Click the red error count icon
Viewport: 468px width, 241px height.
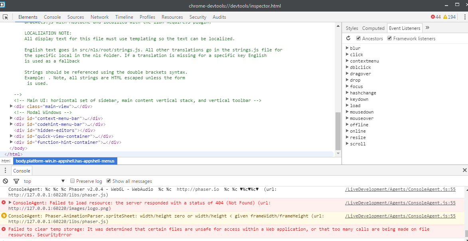coord(433,17)
